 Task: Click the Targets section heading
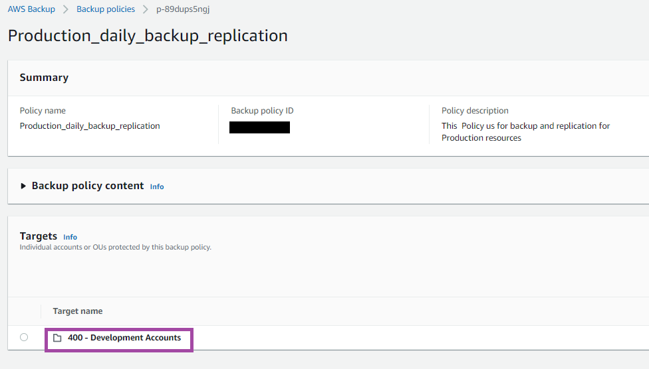click(x=39, y=236)
